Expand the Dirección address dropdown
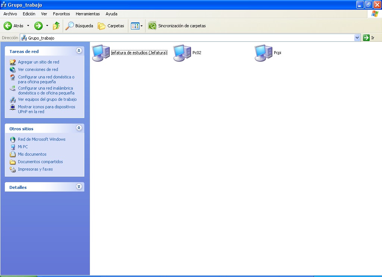The height and width of the screenshot is (277, 382). click(357, 38)
